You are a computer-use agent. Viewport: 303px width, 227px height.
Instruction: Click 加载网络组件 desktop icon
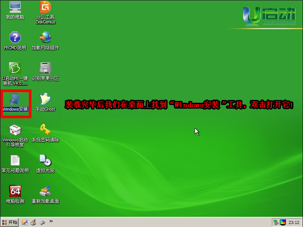click(x=45, y=38)
